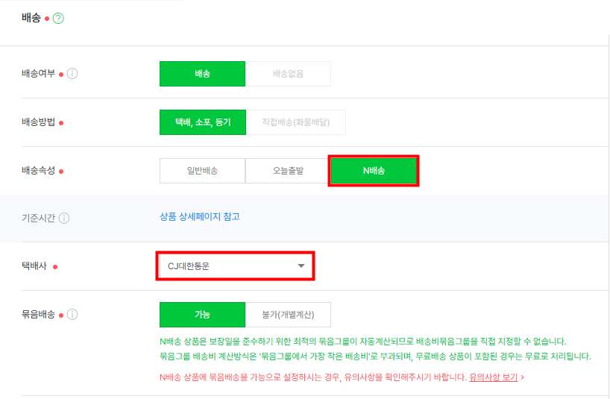Select 불가(개별계산) for bundled shipping
The width and height of the screenshot is (610, 399).
pos(288,315)
